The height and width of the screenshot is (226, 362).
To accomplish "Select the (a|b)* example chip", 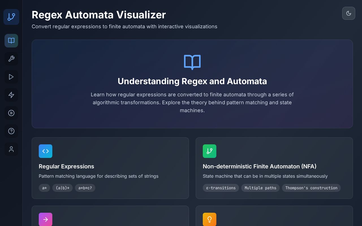I will coord(63,188).
